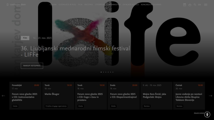Click the 19. nov date text

pyautogui.click(x=113, y=89)
